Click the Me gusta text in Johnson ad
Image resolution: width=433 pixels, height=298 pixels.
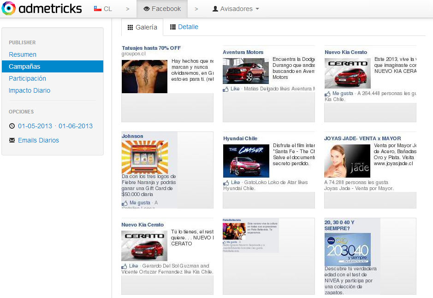click(x=140, y=203)
